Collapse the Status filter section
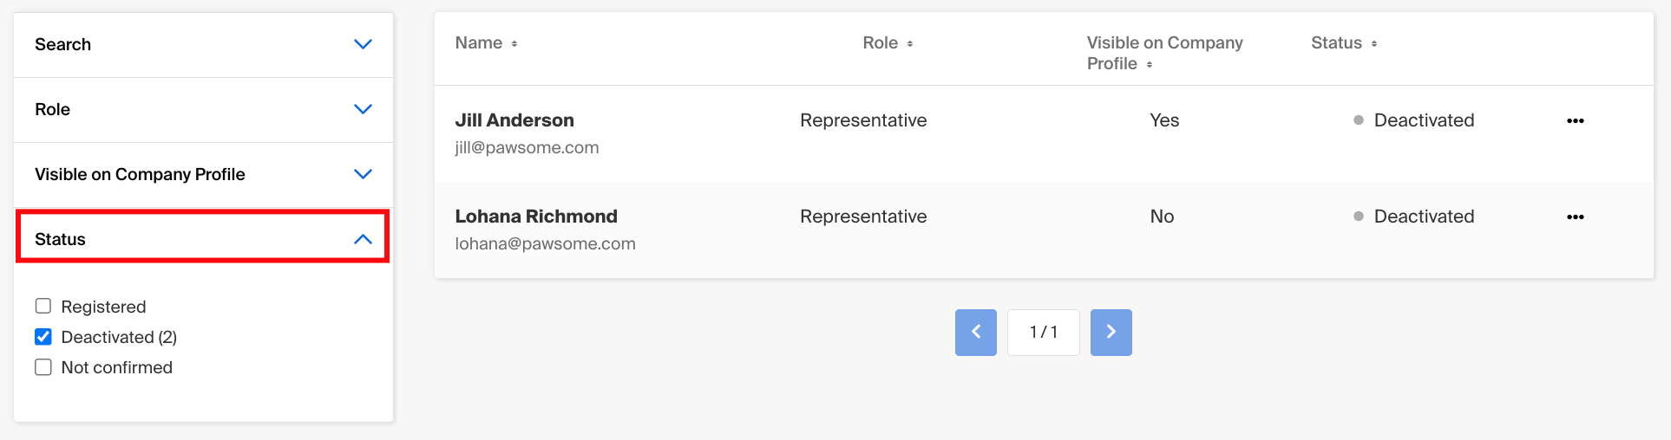This screenshot has height=440, width=1671. [x=363, y=239]
